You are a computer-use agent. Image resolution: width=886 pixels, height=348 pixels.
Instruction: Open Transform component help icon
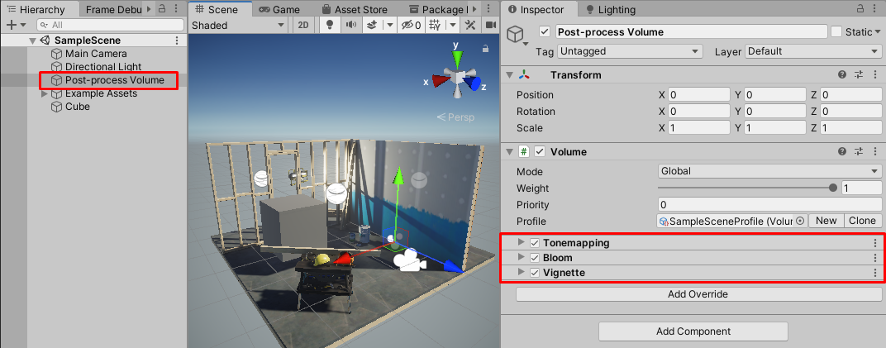pyautogui.click(x=842, y=75)
